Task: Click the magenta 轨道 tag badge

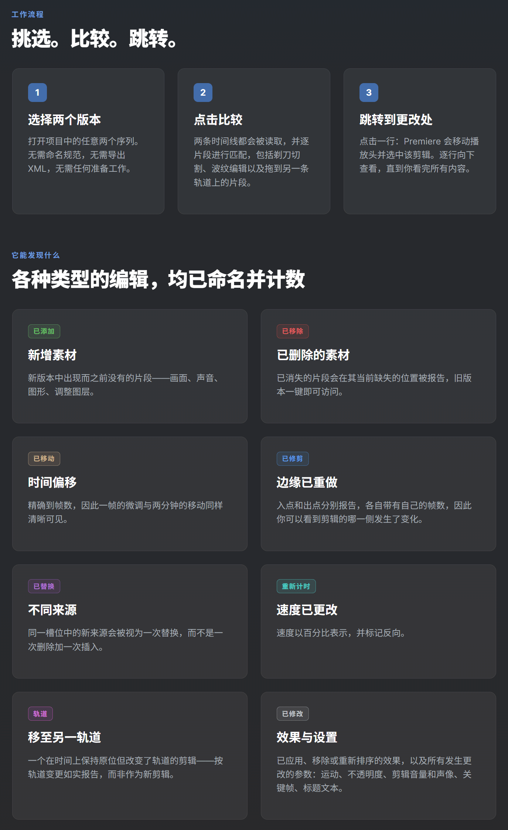Action: 40,714
